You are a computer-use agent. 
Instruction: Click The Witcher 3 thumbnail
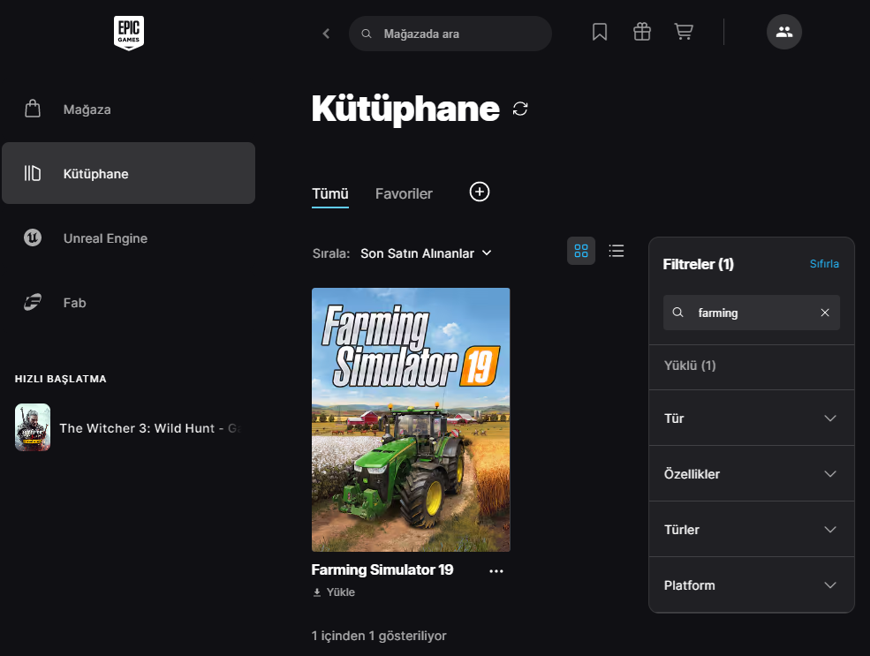[x=33, y=427]
